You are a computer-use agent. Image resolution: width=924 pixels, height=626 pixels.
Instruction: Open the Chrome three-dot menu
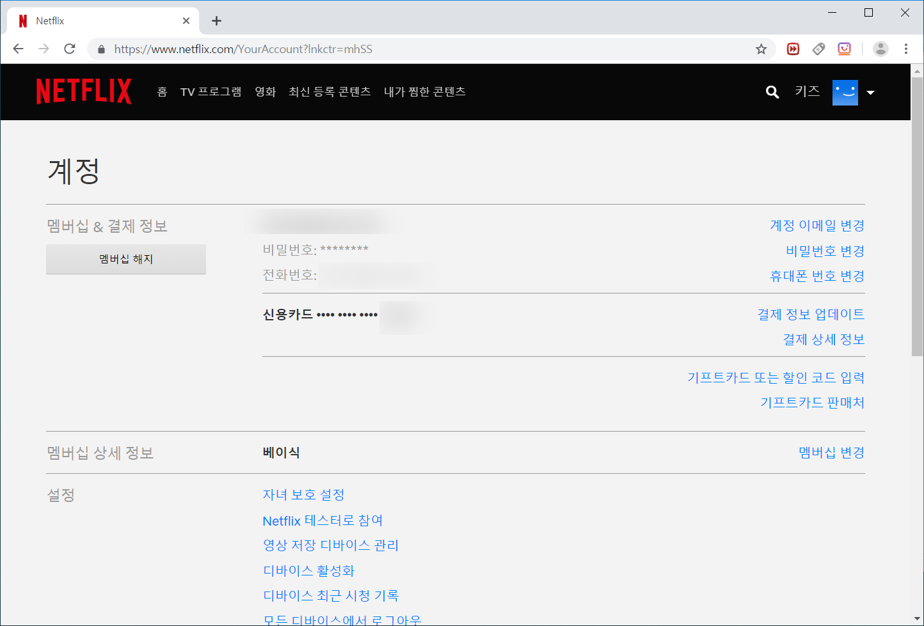tap(905, 49)
